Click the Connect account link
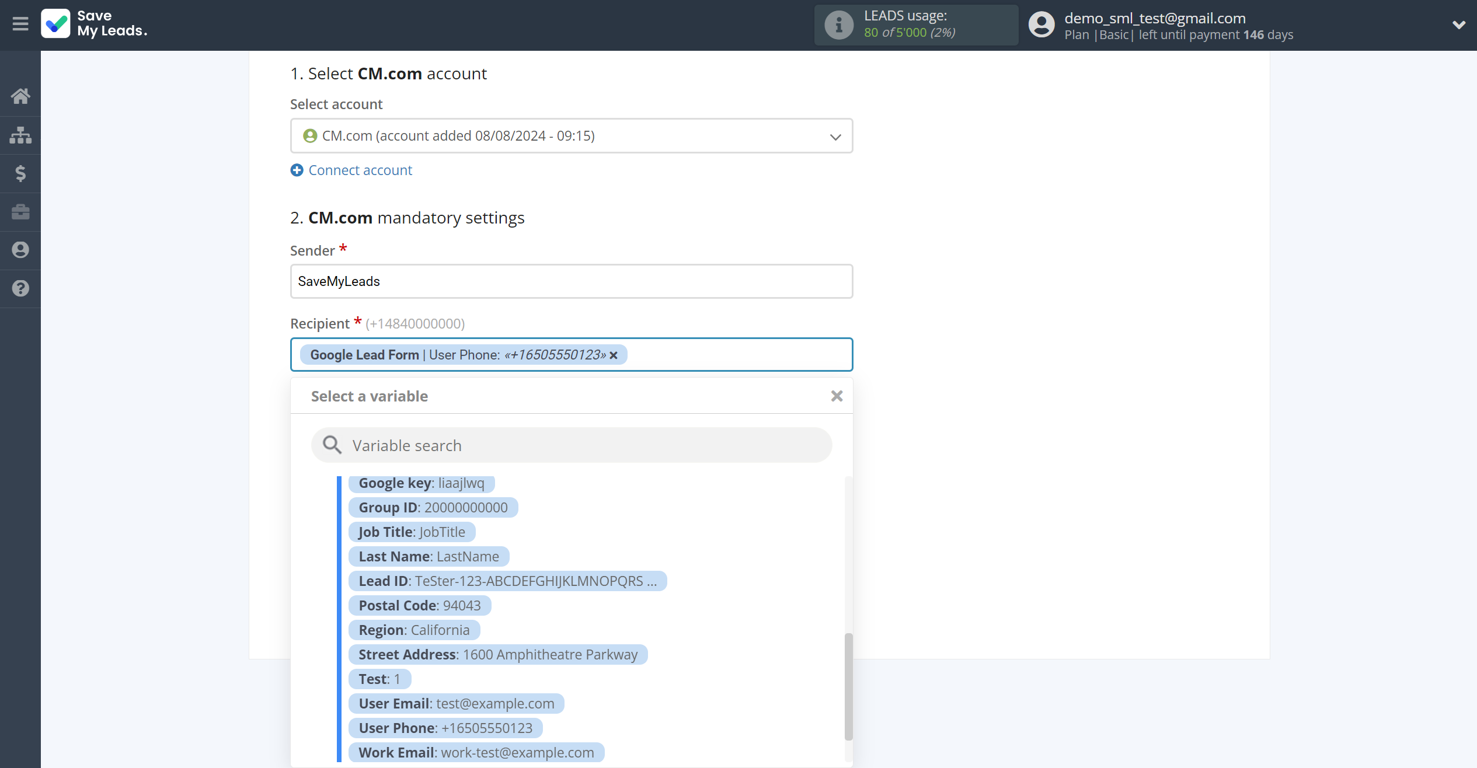 360,170
